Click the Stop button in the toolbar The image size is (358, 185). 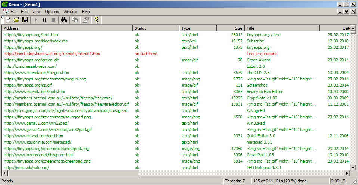pos(53,20)
